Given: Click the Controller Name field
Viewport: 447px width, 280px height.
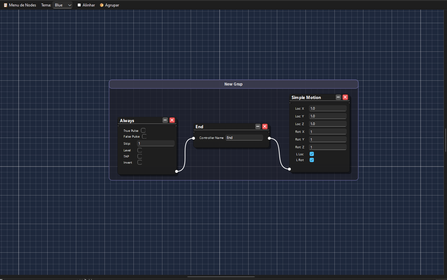Looking at the screenshot, I should pyautogui.click(x=244, y=138).
